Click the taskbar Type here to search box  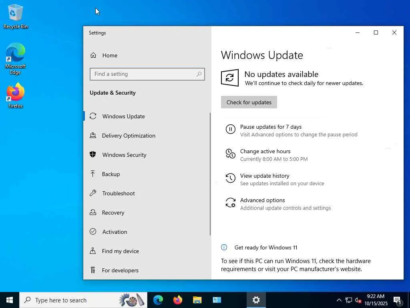tap(83, 300)
